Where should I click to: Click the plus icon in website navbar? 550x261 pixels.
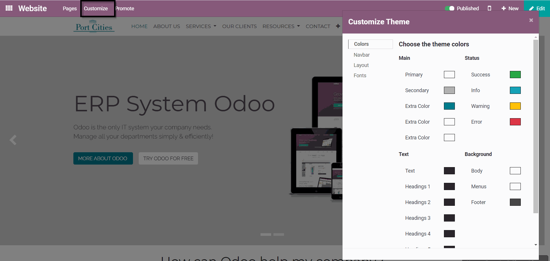(x=338, y=26)
